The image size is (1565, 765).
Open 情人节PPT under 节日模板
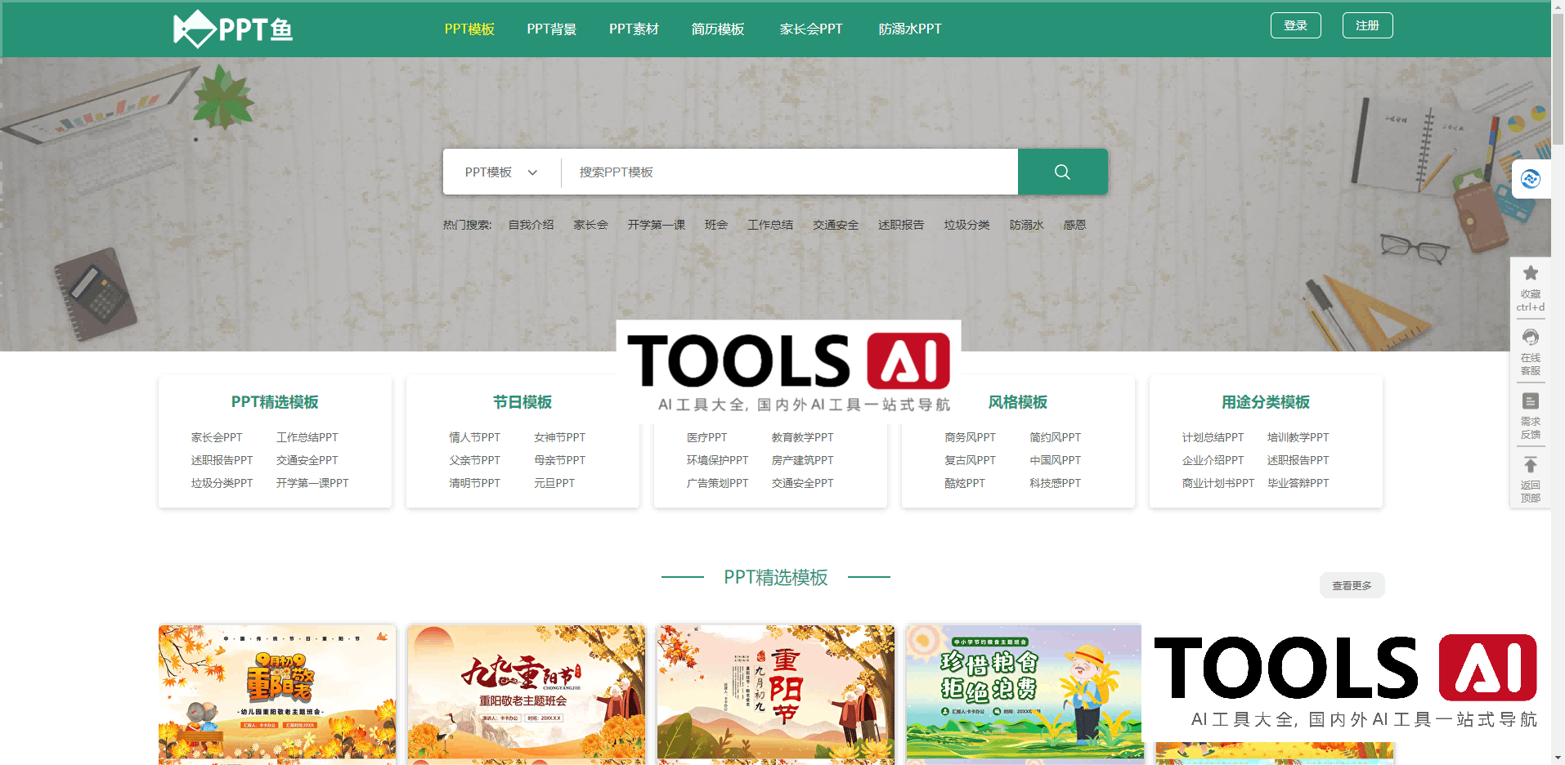click(474, 437)
